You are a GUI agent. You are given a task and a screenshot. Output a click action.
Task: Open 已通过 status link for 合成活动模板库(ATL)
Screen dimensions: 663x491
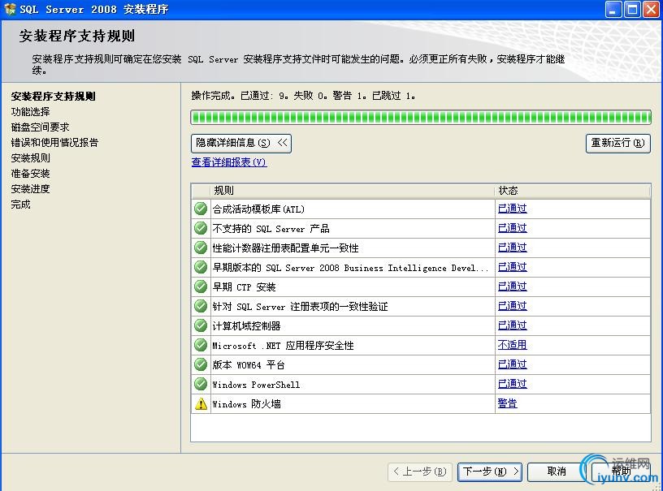coord(512,208)
